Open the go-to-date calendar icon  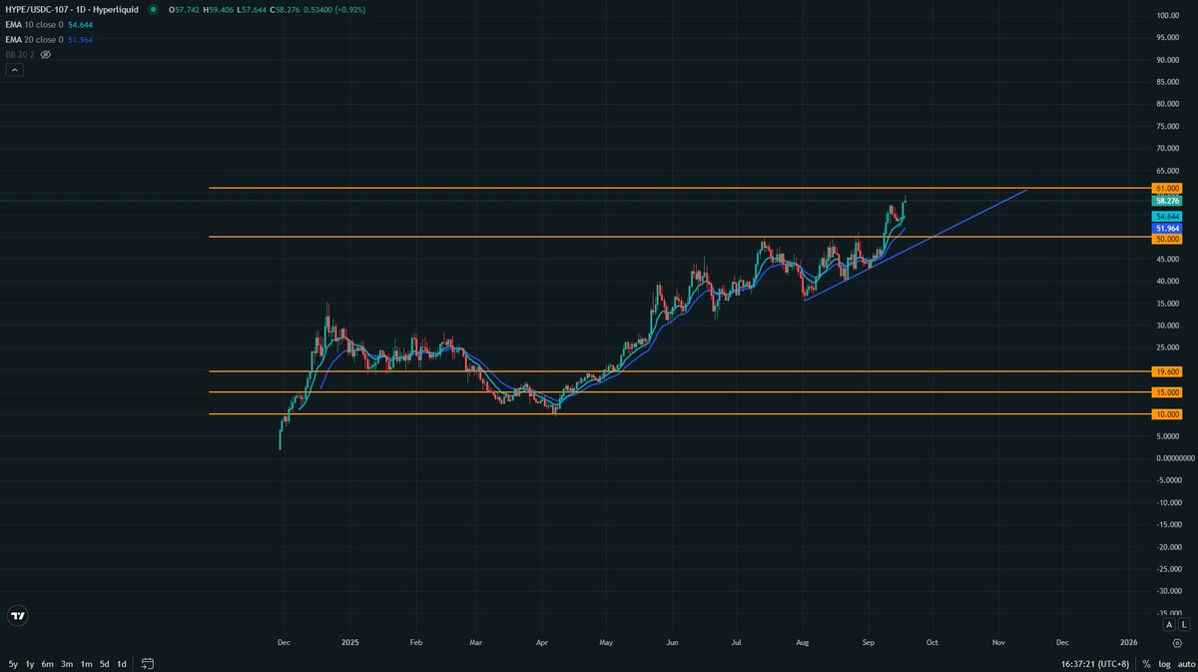pyautogui.click(x=148, y=663)
